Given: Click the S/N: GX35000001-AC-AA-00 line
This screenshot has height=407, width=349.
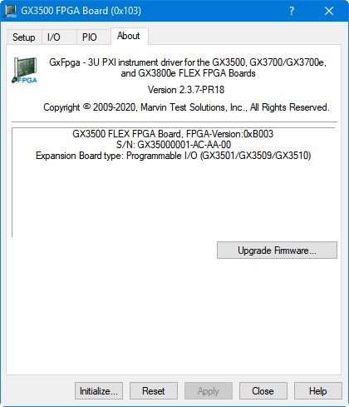Looking at the screenshot, I should 174,145.
